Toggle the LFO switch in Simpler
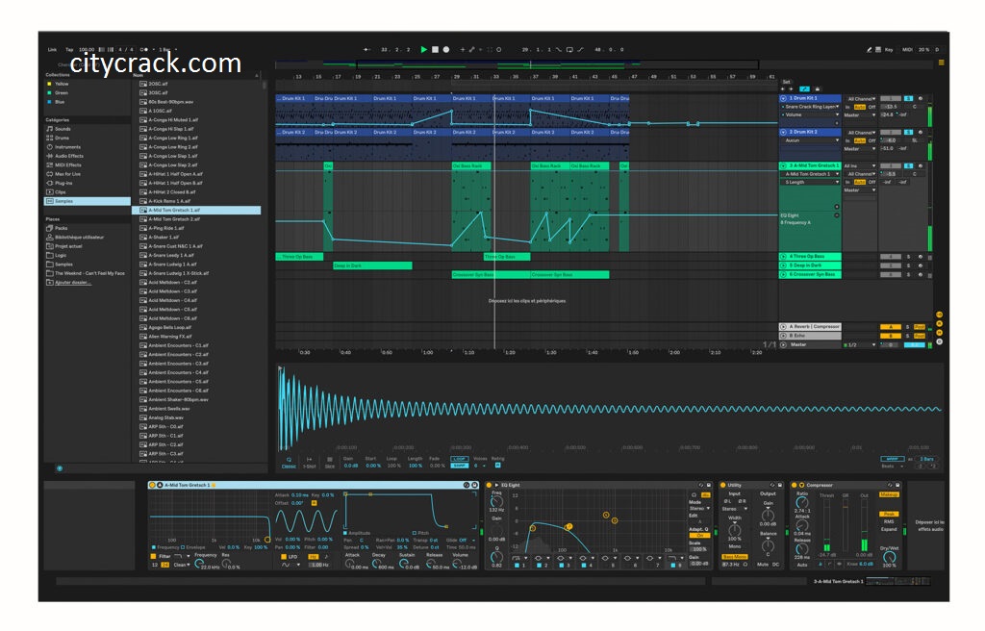985x631 pixels. coord(284,556)
